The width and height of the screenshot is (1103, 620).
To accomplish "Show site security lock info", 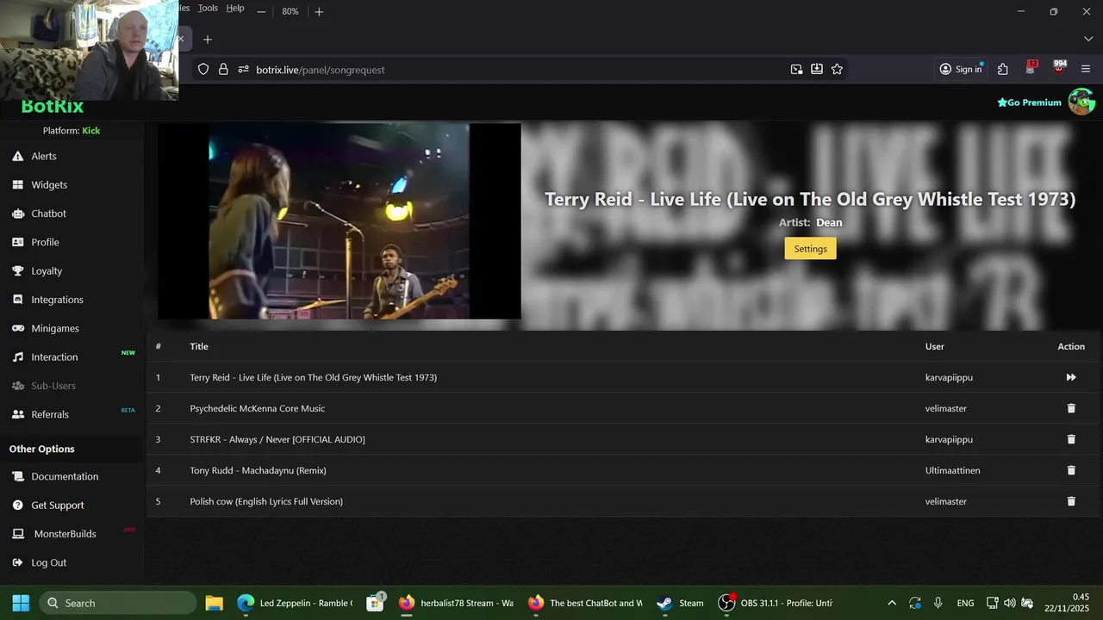I will [223, 69].
